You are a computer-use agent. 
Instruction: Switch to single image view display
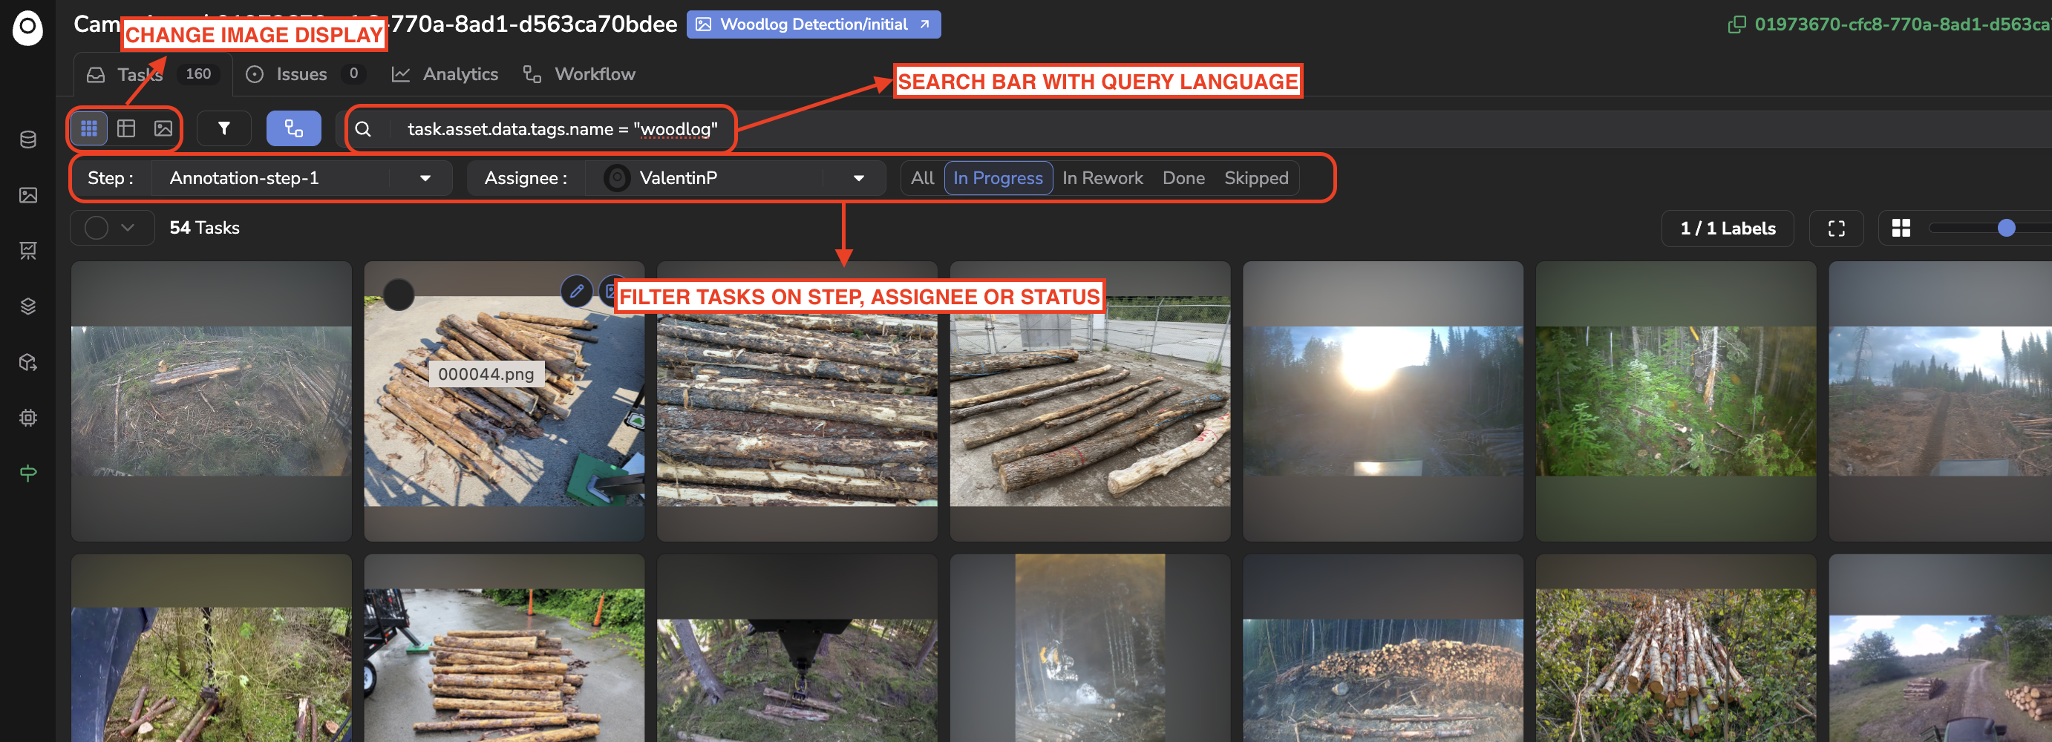[163, 128]
